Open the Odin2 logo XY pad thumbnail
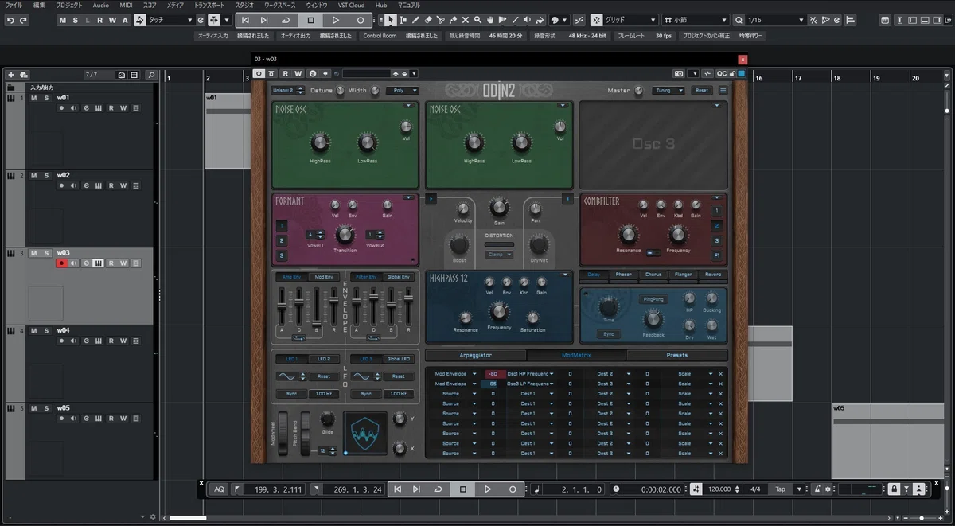Viewport: 955px width, 526px height. click(365, 434)
